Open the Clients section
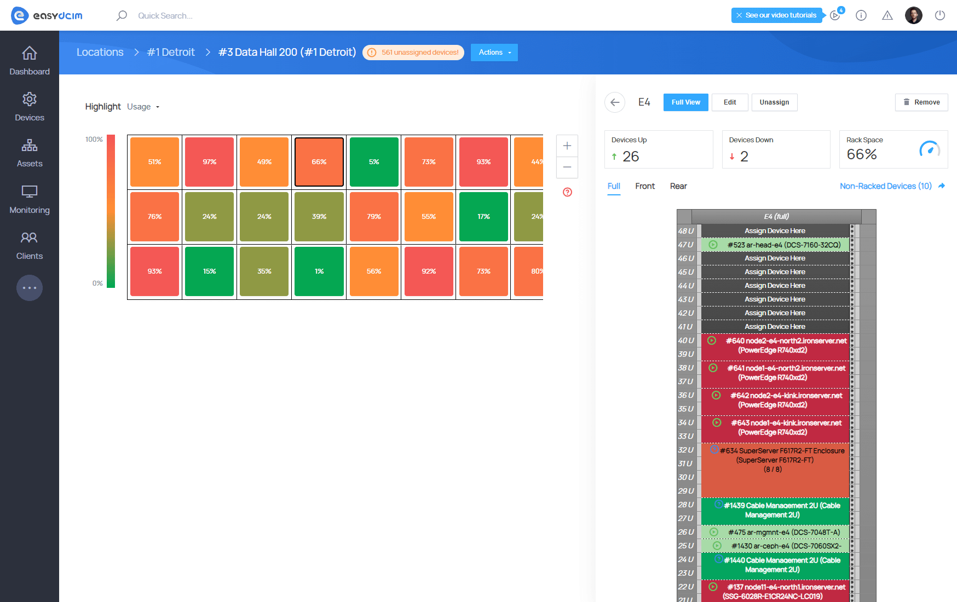 [30, 245]
